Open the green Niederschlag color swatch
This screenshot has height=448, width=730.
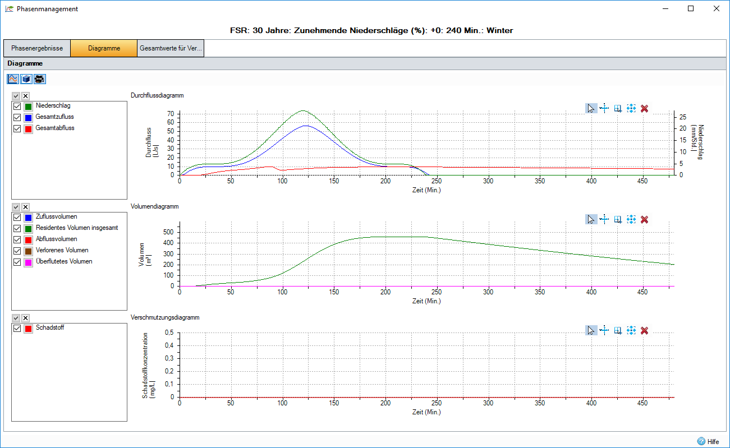point(28,106)
